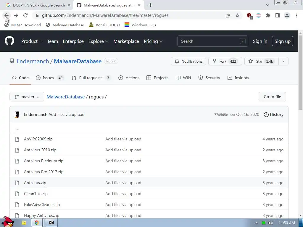
Task: Open the Bonzi BUDDY! bookmark
Action: [x=104, y=25]
